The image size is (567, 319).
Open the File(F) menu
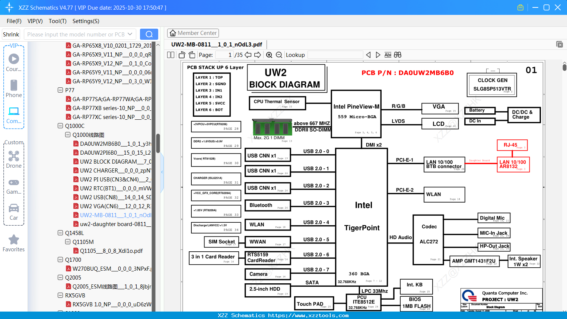point(14,21)
